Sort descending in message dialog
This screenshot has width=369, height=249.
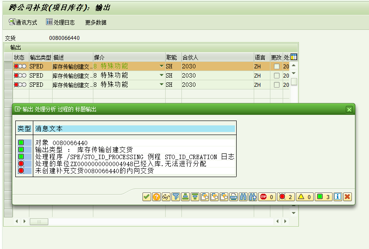[x=195, y=197]
